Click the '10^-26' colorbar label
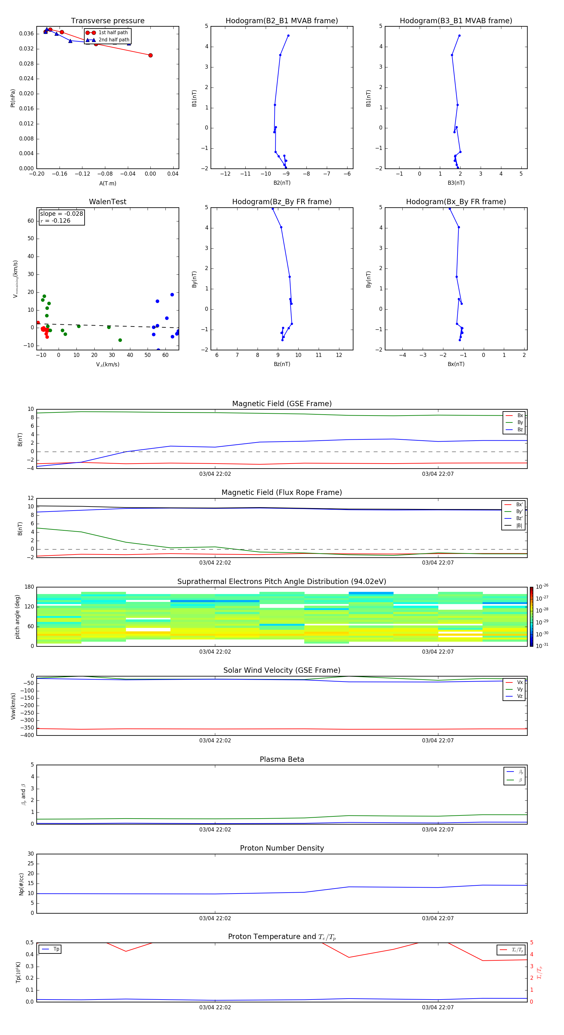The image size is (564, 1035). pyautogui.click(x=541, y=586)
